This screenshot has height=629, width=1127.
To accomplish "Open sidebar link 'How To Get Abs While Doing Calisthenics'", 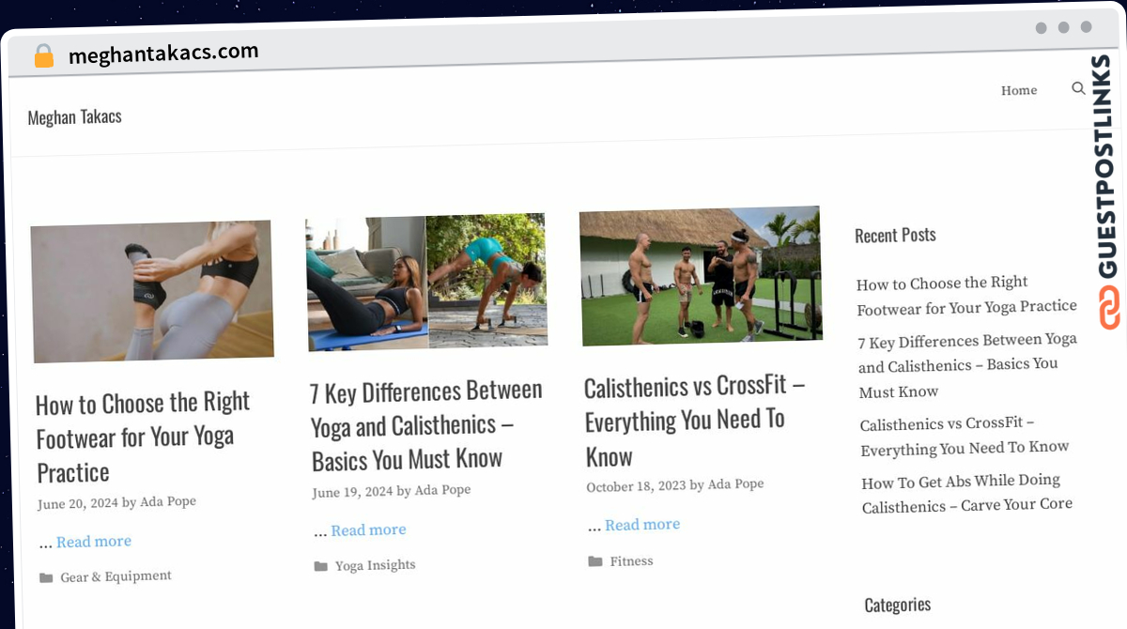I will click(x=967, y=494).
